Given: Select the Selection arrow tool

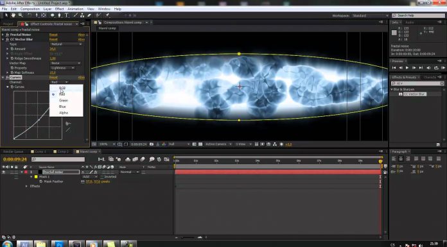Looking at the screenshot, I should (x=6, y=15).
